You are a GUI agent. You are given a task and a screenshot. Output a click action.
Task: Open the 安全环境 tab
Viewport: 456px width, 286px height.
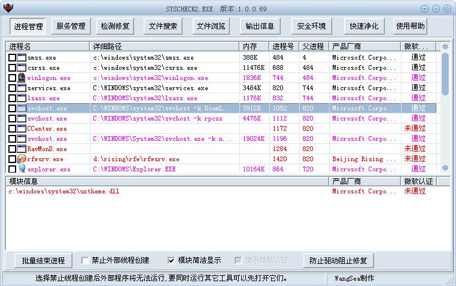311,26
